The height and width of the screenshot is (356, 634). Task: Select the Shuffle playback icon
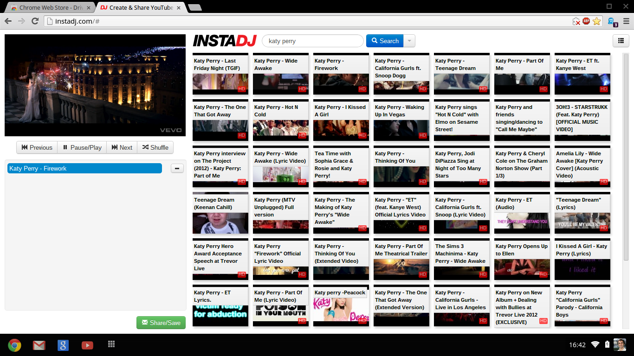point(155,147)
